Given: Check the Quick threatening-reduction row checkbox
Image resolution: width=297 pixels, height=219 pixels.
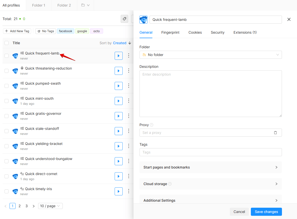Looking at the screenshot, I should point(7,71).
